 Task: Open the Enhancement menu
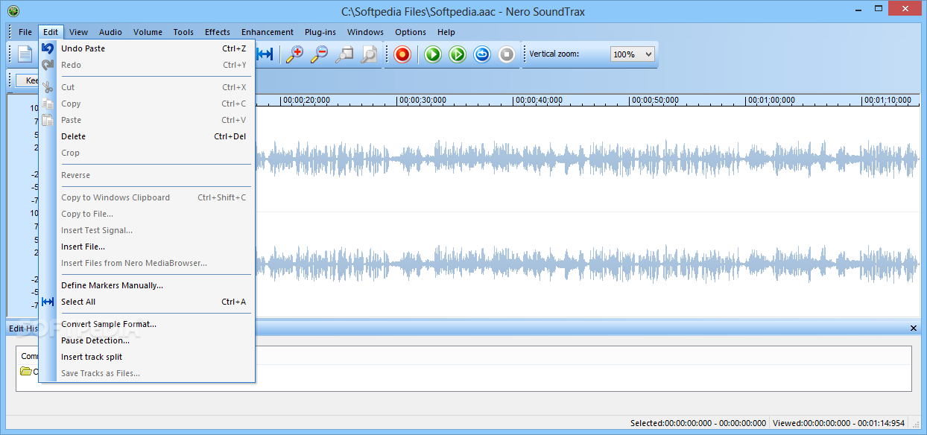[x=268, y=32]
